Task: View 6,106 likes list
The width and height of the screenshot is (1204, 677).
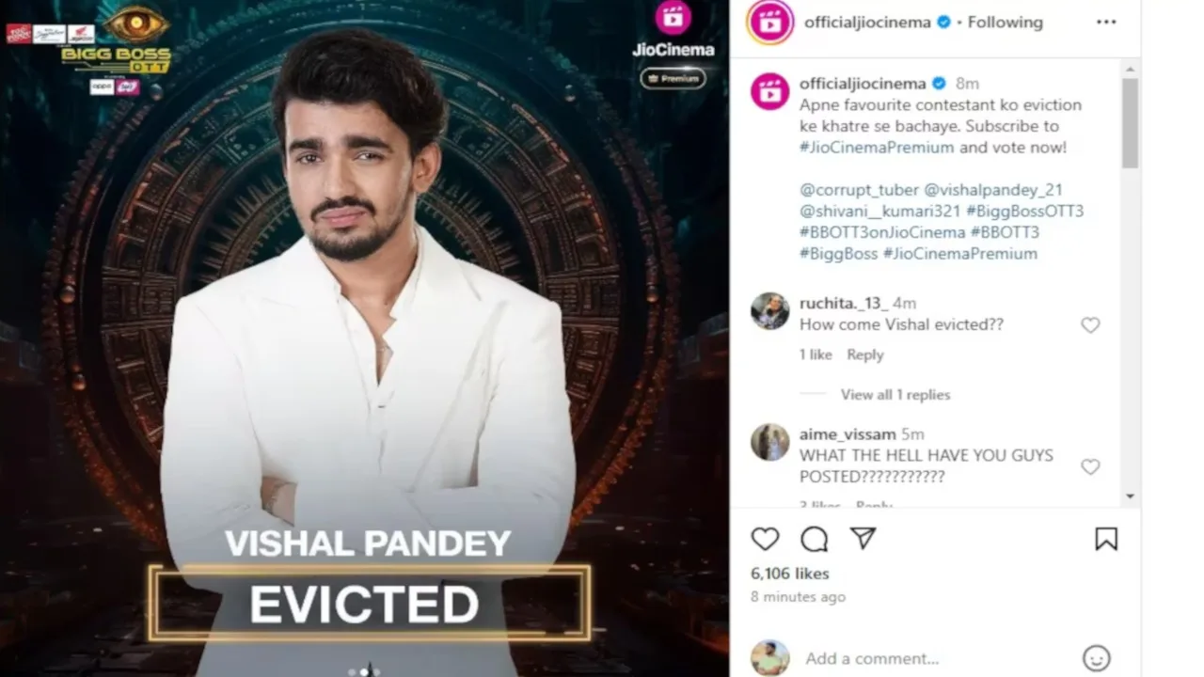Action: click(790, 574)
